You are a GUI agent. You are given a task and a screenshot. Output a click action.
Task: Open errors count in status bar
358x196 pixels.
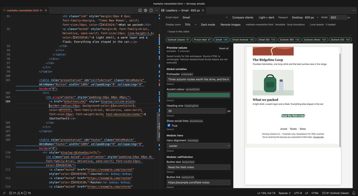click(x=13, y=193)
